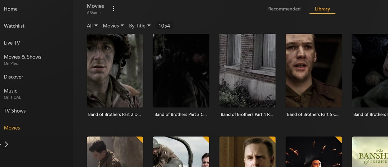Screen dimensions: 388x167
Task: Switch to the Library tab
Action: [322, 9]
